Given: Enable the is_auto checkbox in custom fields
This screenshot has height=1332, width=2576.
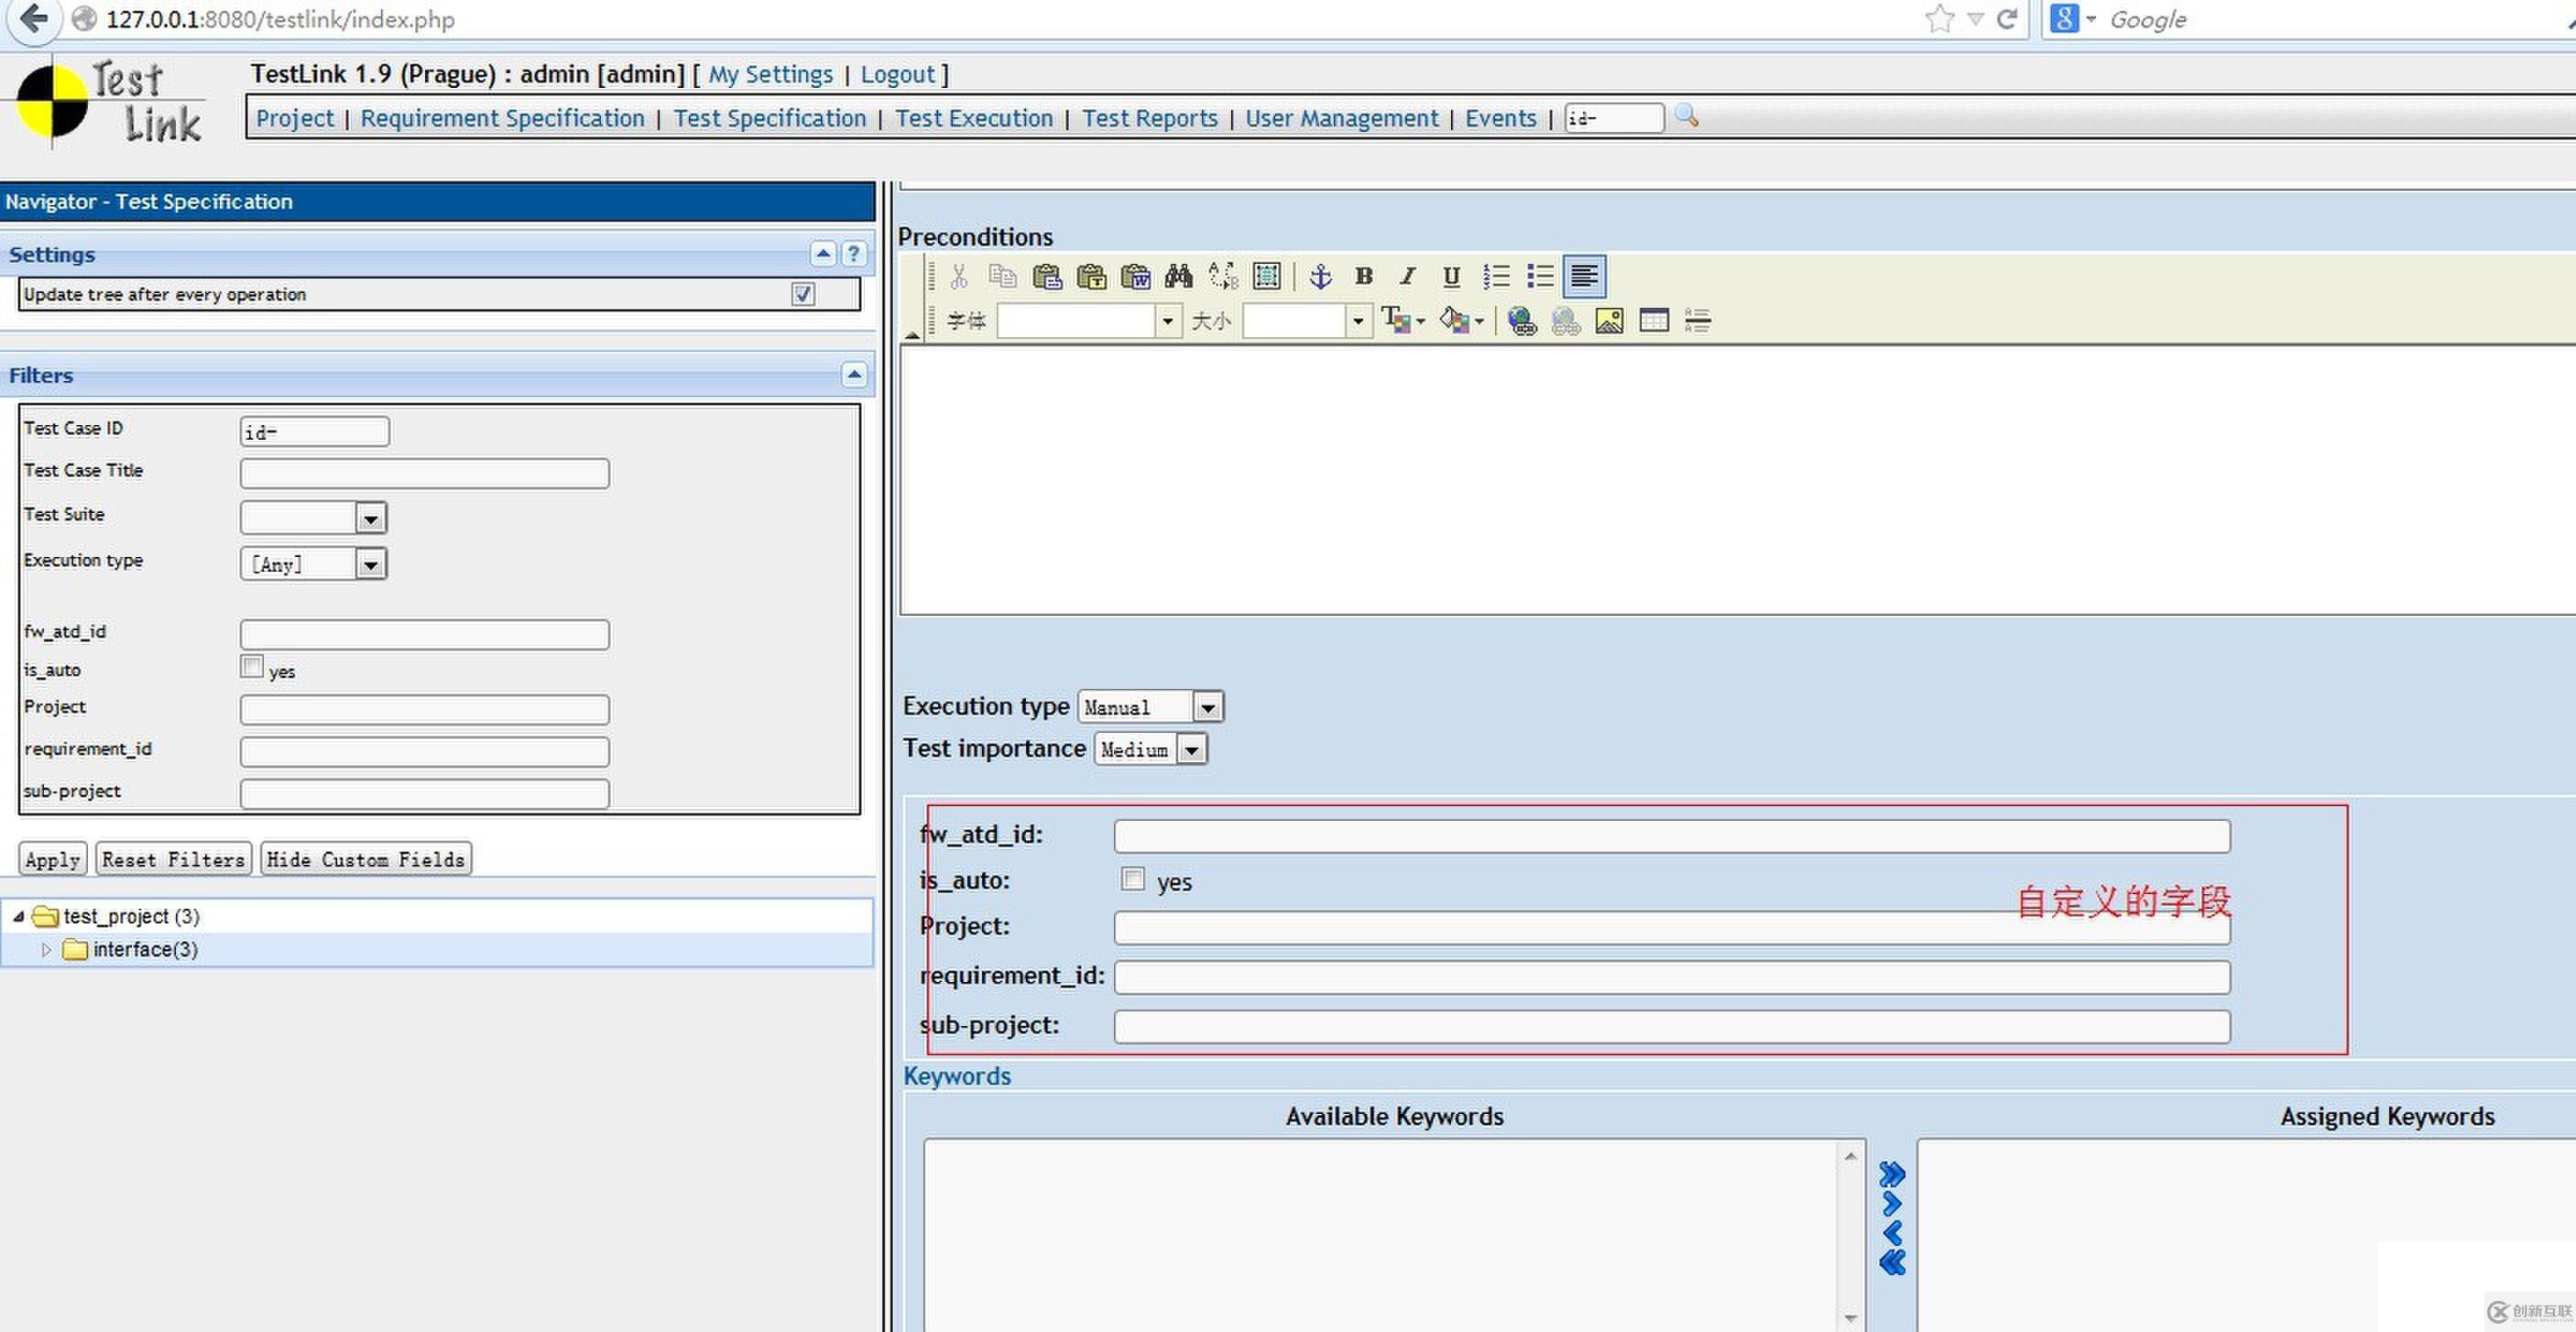Looking at the screenshot, I should 1130,879.
